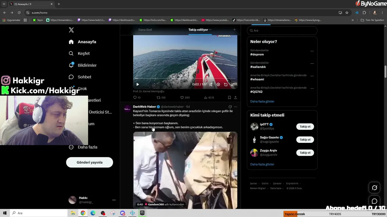This screenshot has height=217, width=387.
Task: Click the Gönderi yayınla button
Action: (x=89, y=162)
